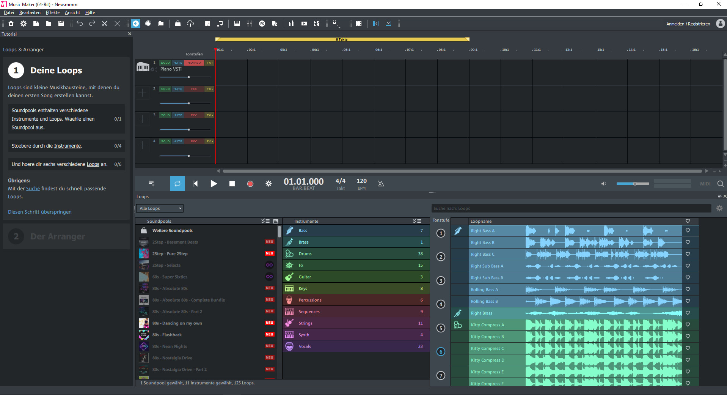Open the Bearbeiten menu

30,13
